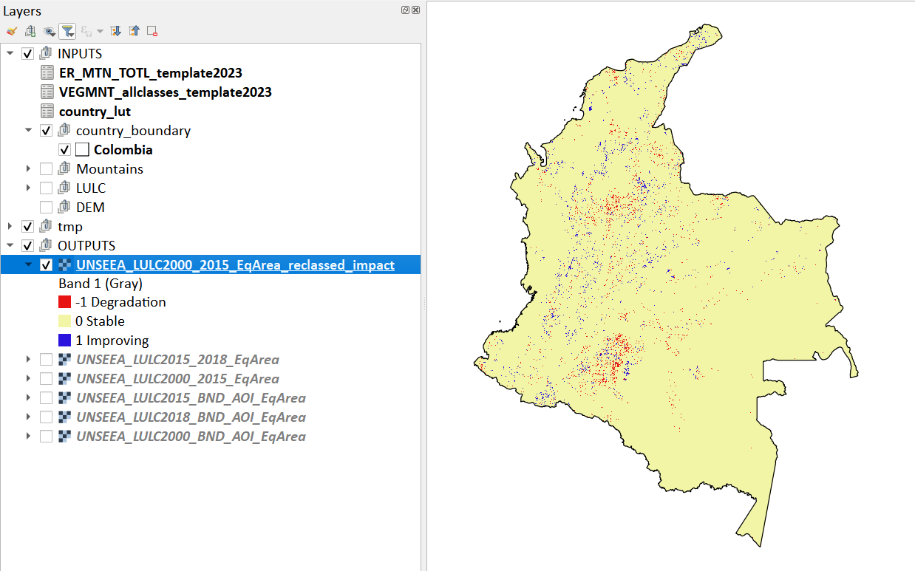Enable the DEM layer checkbox

click(46, 208)
